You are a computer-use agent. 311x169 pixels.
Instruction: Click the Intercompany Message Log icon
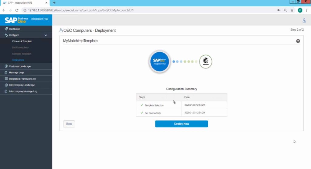tap(6, 91)
